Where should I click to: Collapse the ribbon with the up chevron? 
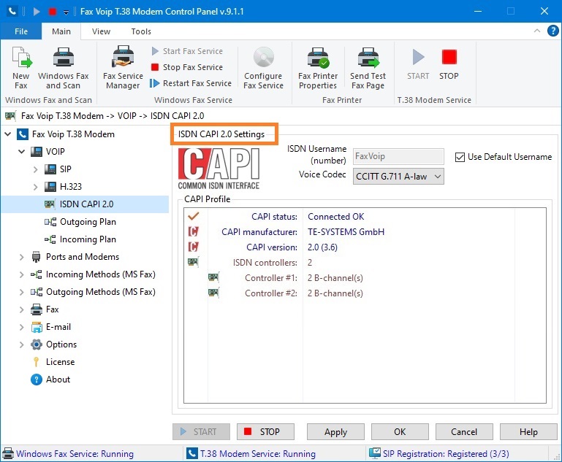click(537, 31)
